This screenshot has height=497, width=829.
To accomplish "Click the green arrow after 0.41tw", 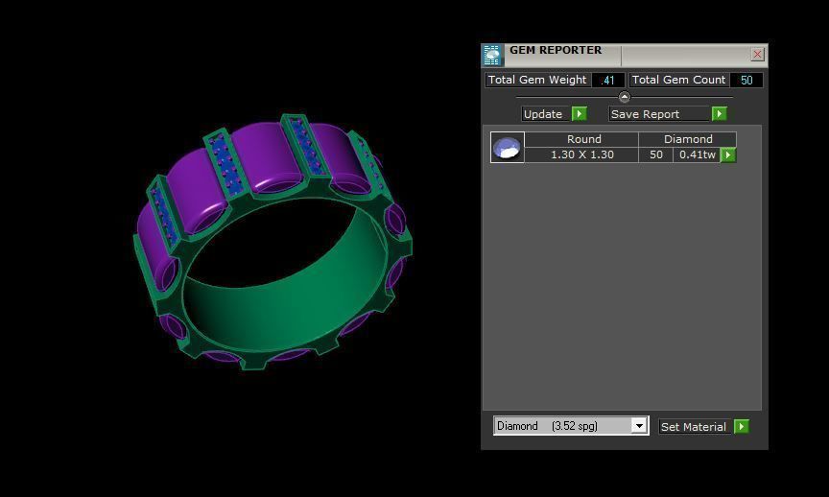I will pyautogui.click(x=728, y=154).
